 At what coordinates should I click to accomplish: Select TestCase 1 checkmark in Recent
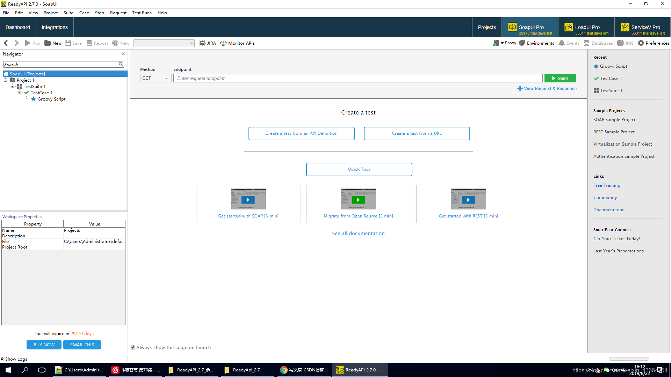coord(596,78)
